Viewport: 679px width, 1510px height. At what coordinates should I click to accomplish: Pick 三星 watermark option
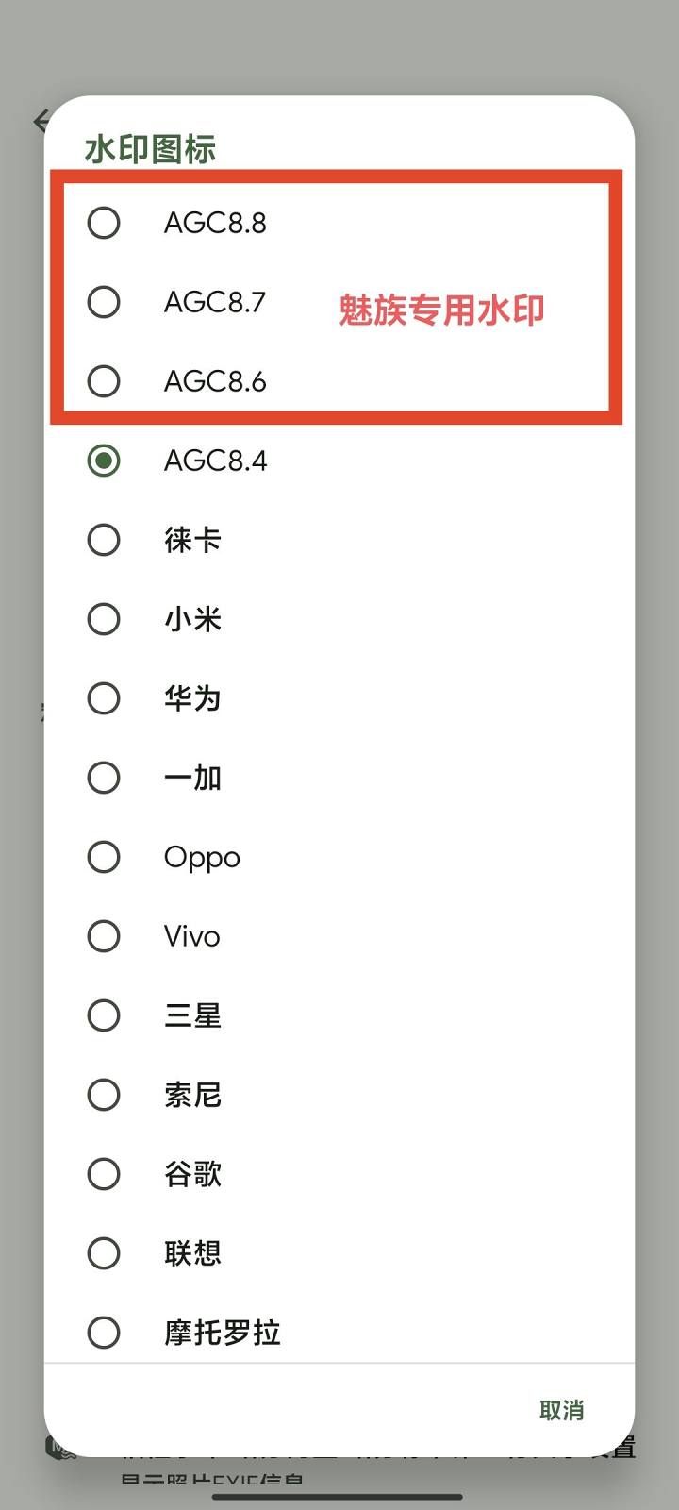[x=104, y=1015]
